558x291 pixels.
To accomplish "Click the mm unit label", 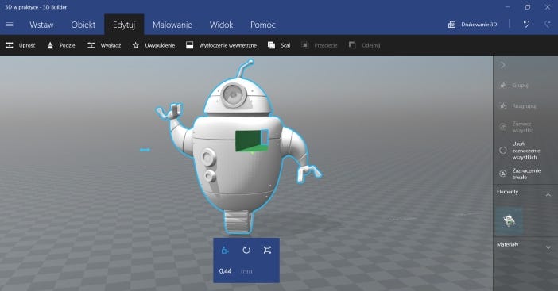I will tap(246, 271).
